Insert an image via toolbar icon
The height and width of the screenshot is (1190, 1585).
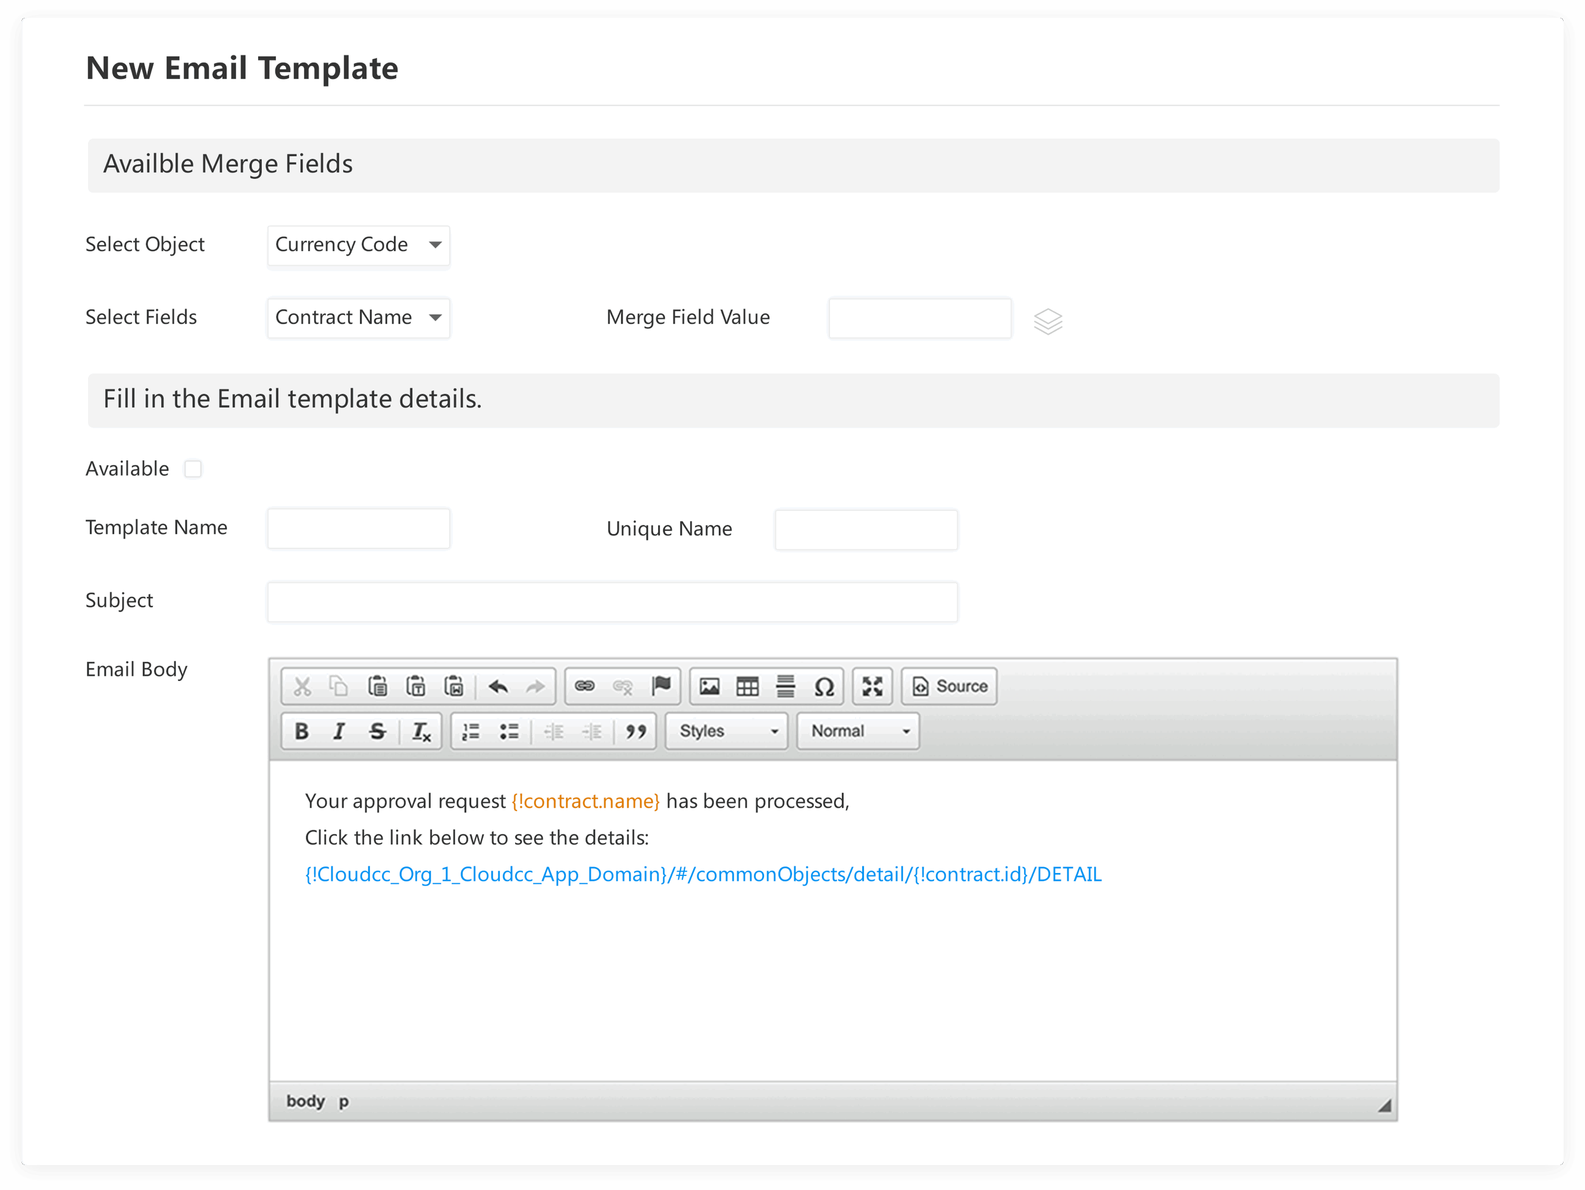pyautogui.click(x=709, y=686)
